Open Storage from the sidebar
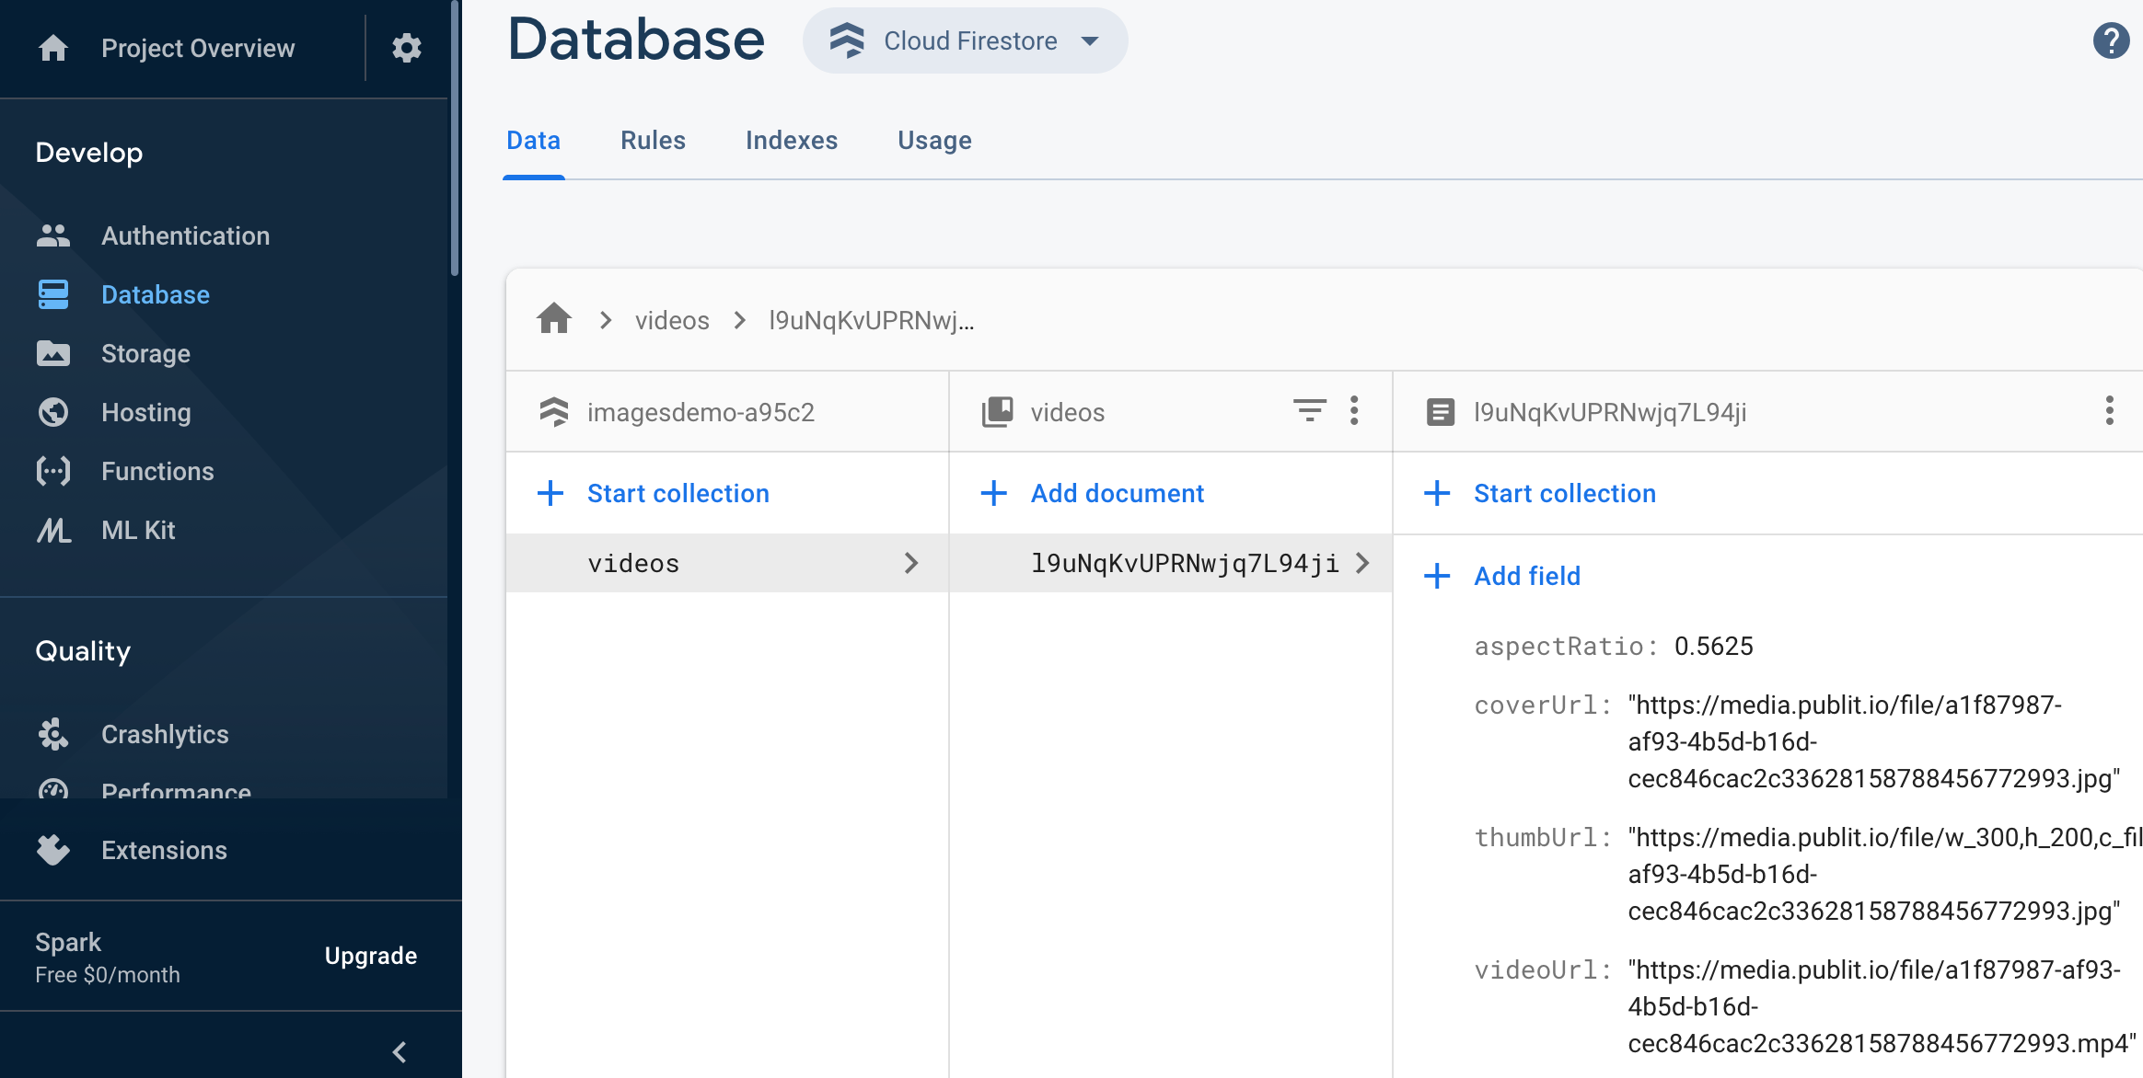Viewport: 2143px width, 1078px height. (145, 353)
